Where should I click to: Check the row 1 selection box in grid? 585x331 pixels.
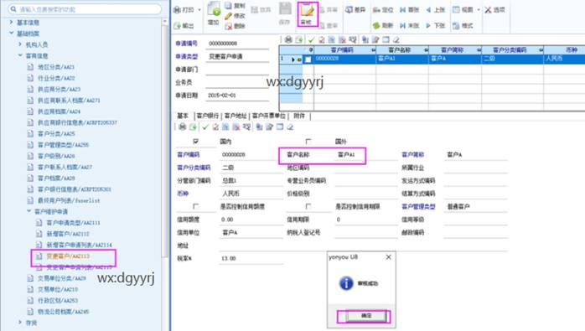(x=308, y=59)
